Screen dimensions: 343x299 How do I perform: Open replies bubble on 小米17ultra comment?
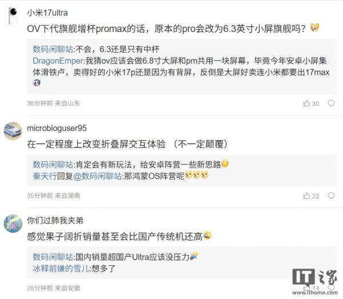331,103
